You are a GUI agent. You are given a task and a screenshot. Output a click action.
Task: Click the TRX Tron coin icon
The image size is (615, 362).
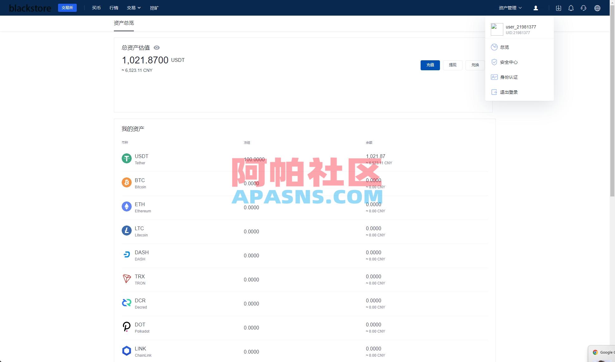pyautogui.click(x=126, y=279)
